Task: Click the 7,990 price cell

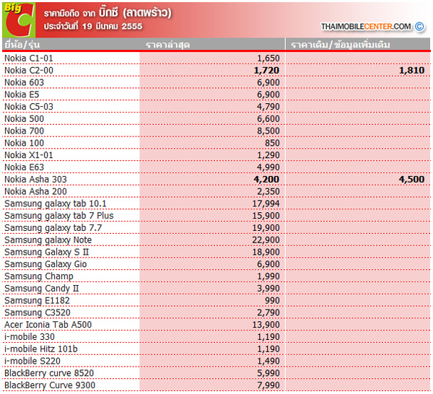Action: point(268,386)
